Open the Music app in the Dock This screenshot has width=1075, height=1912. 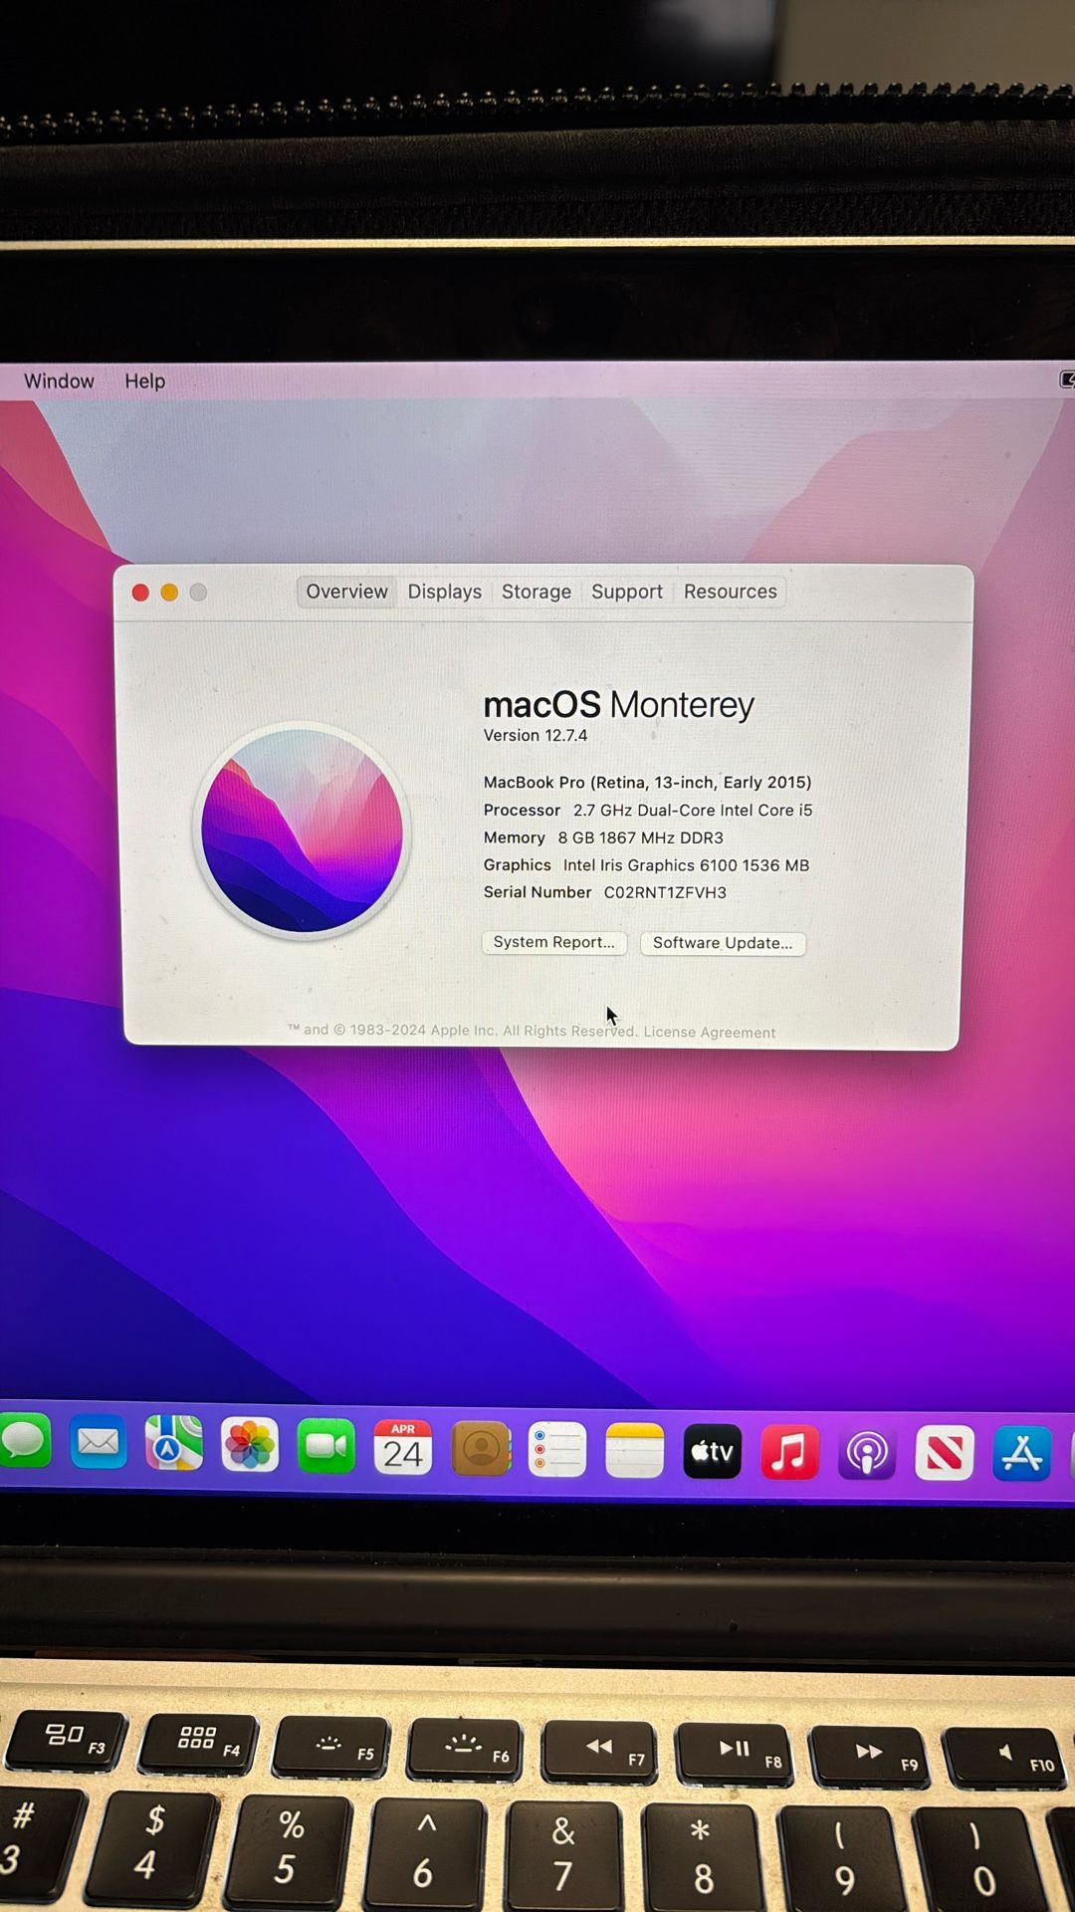790,1453
